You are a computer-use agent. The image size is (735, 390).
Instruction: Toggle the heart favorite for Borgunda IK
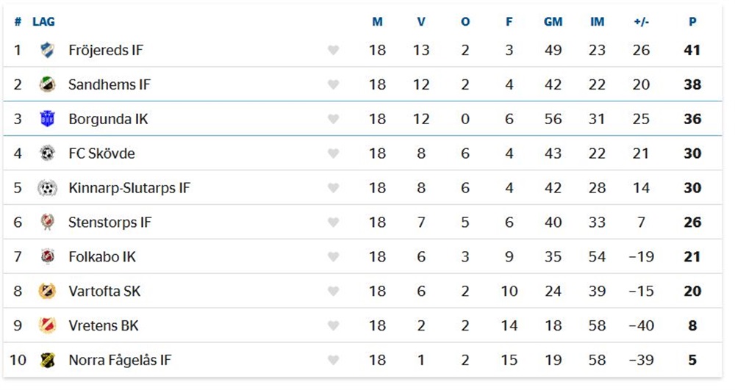pos(333,119)
